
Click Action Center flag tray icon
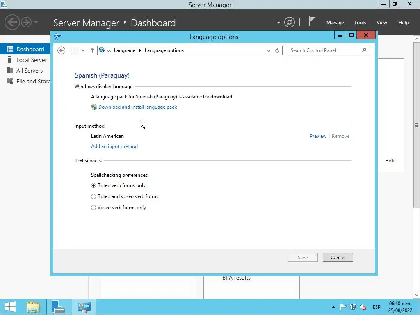pos(343,307)
